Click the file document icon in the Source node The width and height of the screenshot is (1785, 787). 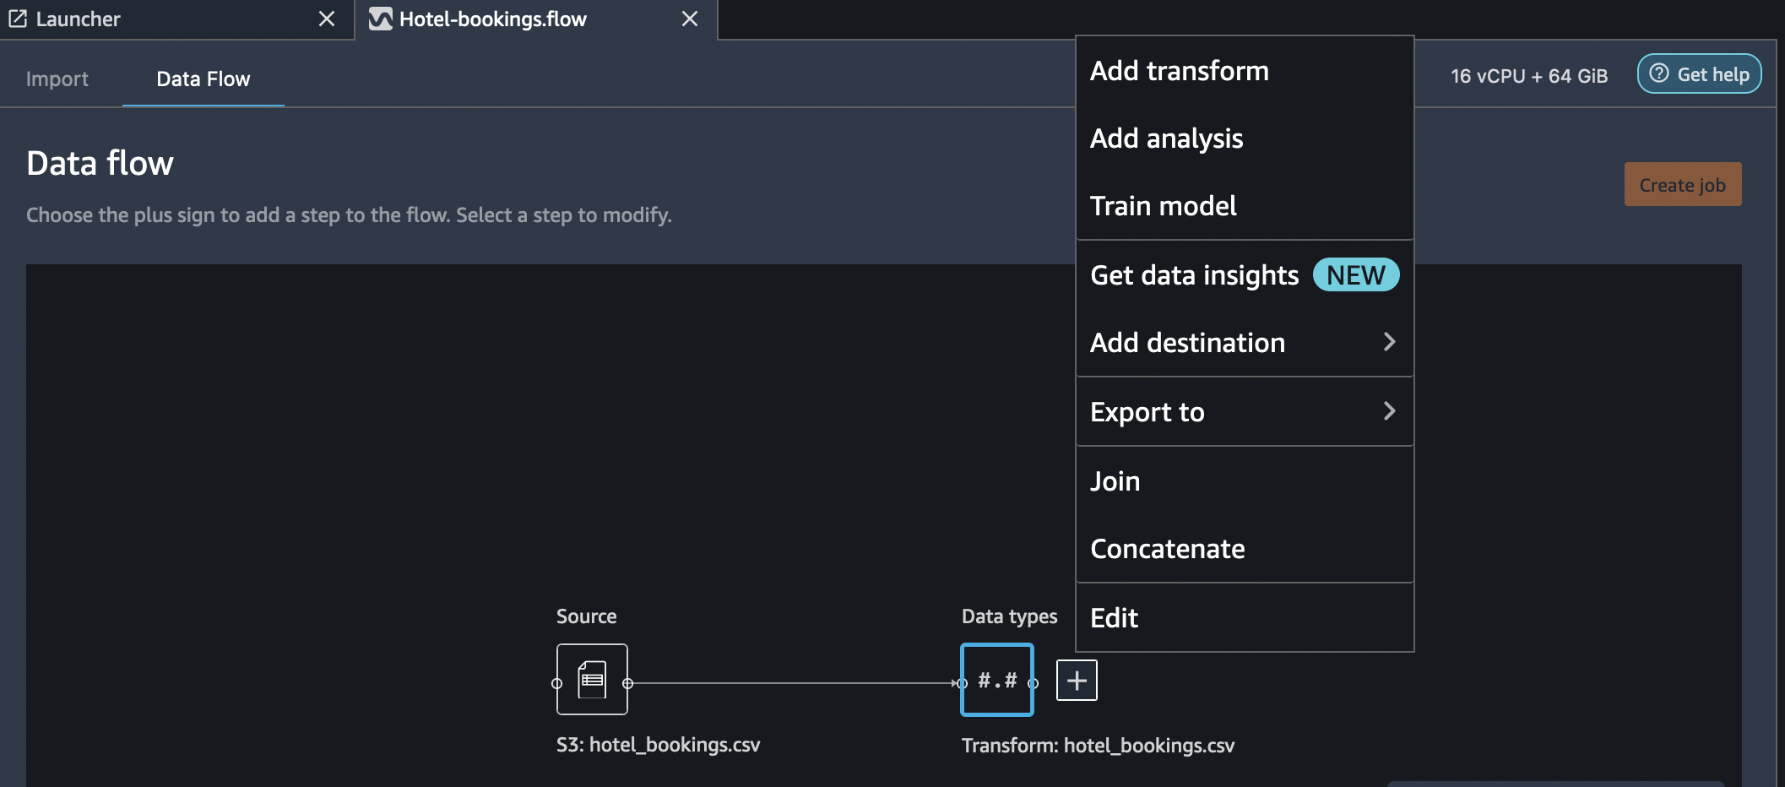[592, 681]
